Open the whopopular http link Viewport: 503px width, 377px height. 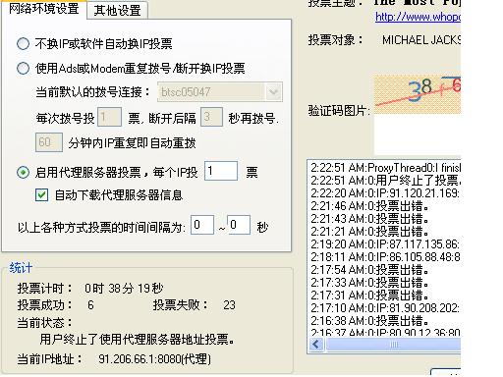[x=418, y=17]
